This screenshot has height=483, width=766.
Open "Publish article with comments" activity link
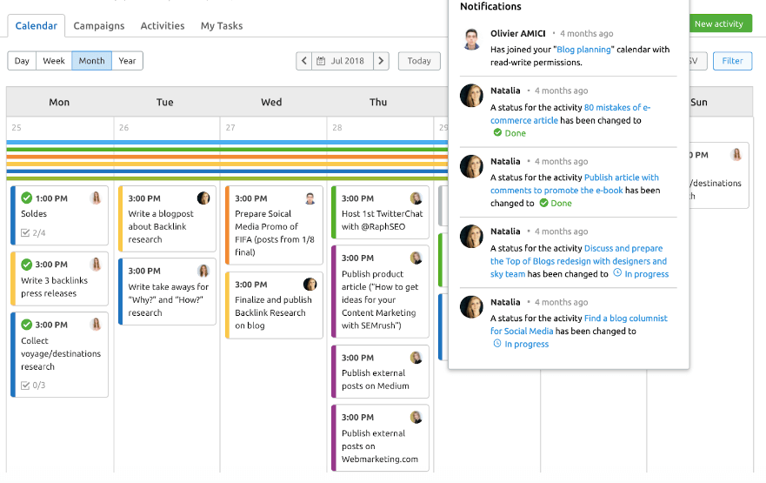pyautogui.click(x=575, y=184)
